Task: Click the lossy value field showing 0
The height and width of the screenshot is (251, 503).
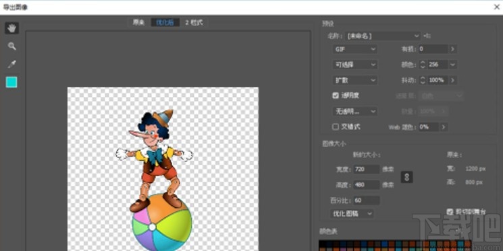Action: pos(433,49)
